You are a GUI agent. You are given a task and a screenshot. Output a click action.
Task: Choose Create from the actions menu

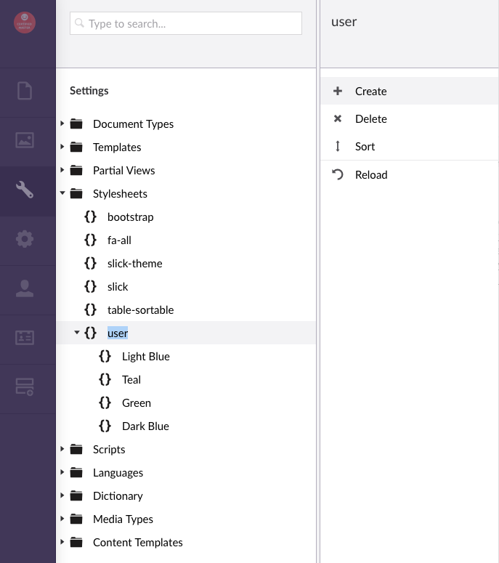(x=370, y=92)
